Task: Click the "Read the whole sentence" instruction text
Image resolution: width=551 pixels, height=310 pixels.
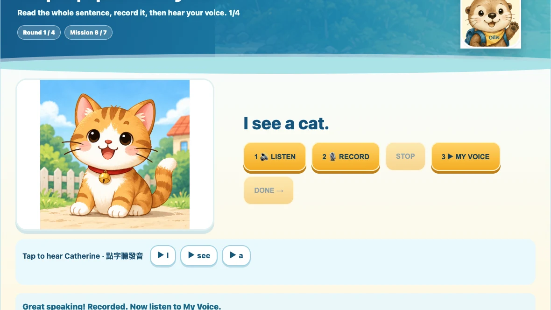Action: click(x=128, y=13)
